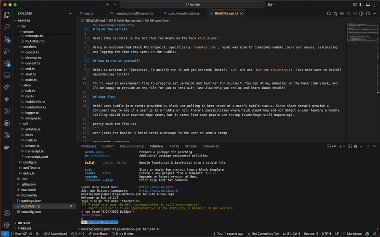Open the Source Control view
The width and height of the screenshot is (380, 237).
(6, 39)
